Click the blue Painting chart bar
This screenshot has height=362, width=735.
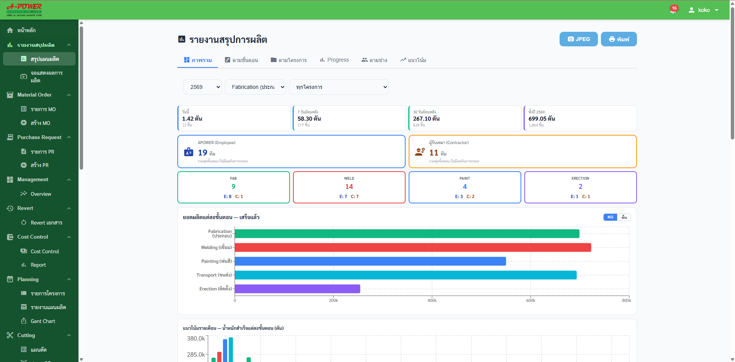coord(370,261)
